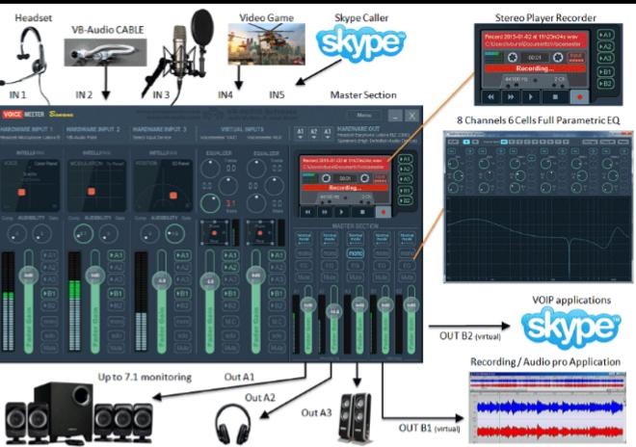The image size is (636, 447).
Task: Click EQ button on A1 master bus
Action: pyautogui.click(x=304, y=265)
